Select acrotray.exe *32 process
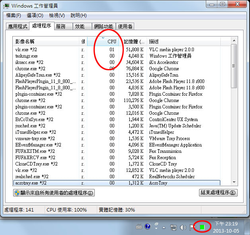250x235 pixels. click(x=117, y=183)
